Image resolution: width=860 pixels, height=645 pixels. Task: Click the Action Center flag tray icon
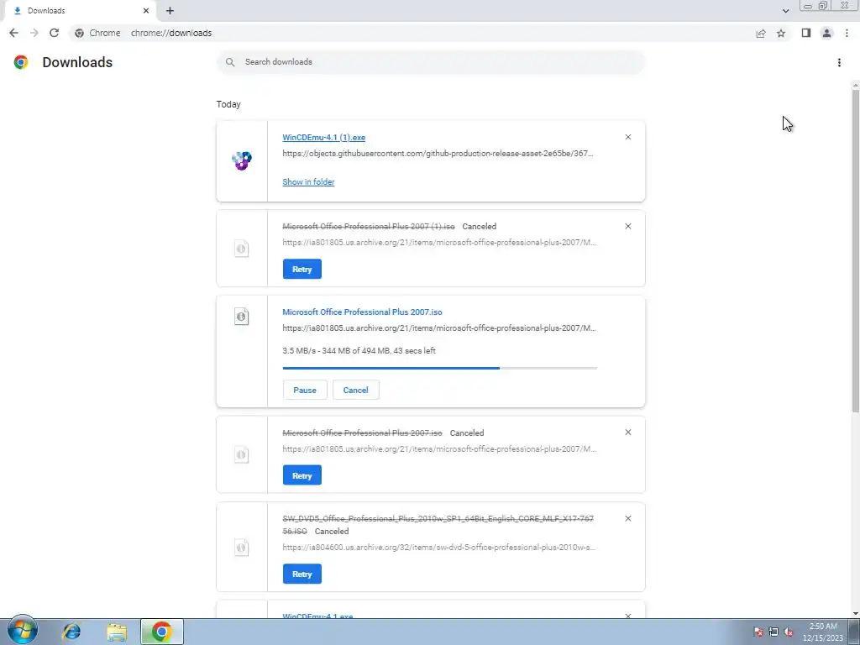tap(758, 632)
